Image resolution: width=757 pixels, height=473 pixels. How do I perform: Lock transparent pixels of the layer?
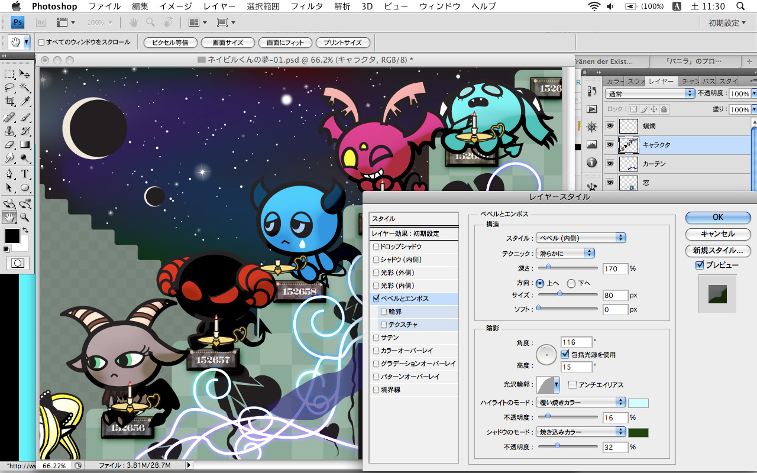(x=633, y=109)
